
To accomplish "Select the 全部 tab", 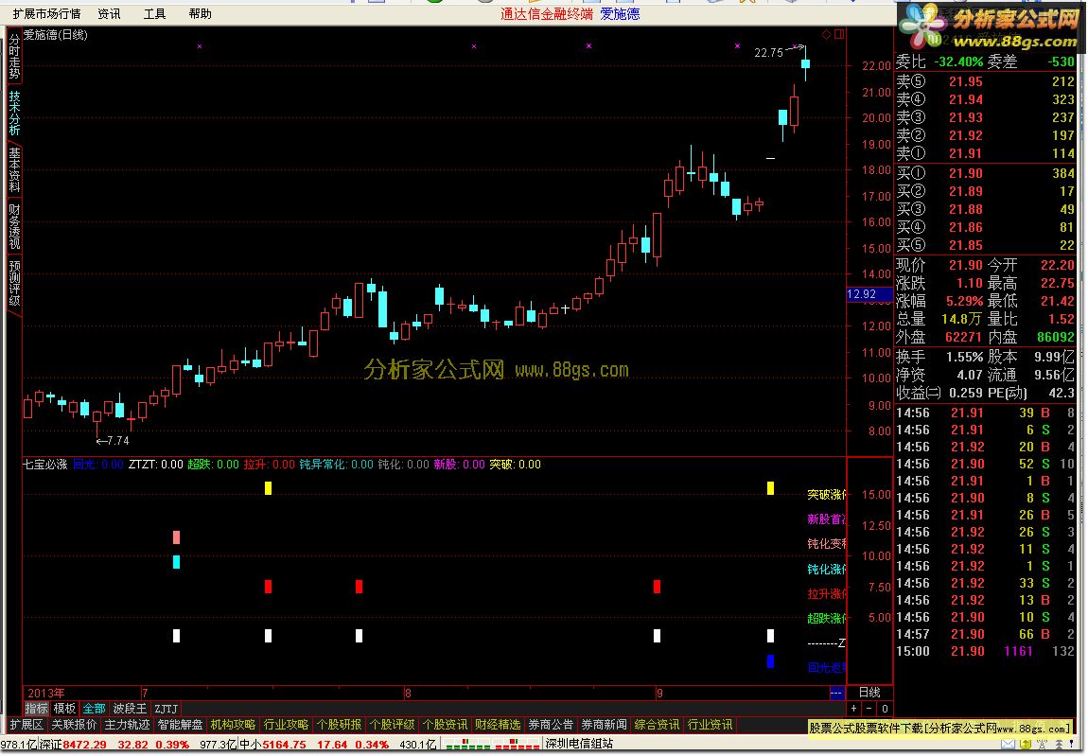I will point(94,709).
